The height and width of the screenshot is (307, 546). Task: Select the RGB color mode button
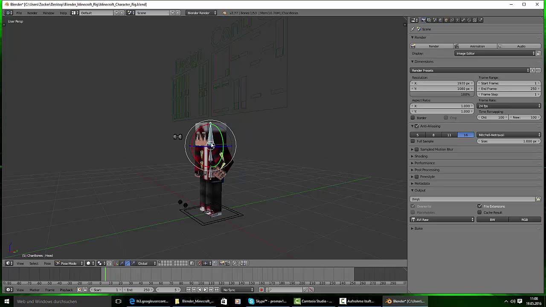click(x=525, y=220)
